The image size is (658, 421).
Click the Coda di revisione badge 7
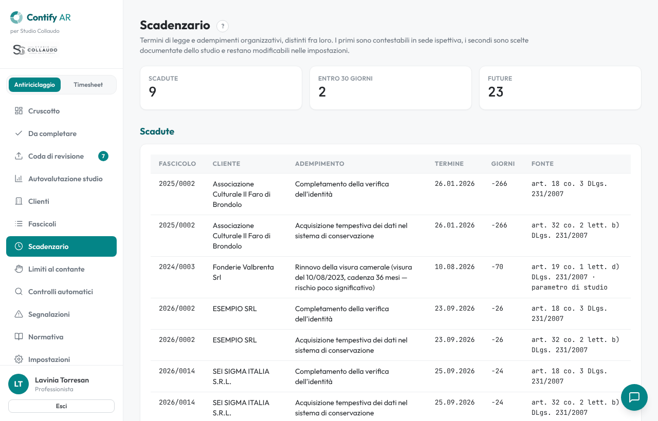pyautogui.click(x=103, y=156)
